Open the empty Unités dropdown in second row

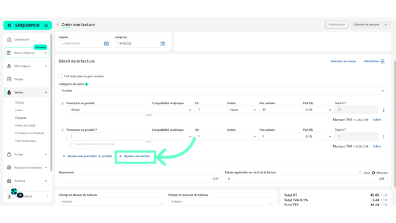(243, 137)
